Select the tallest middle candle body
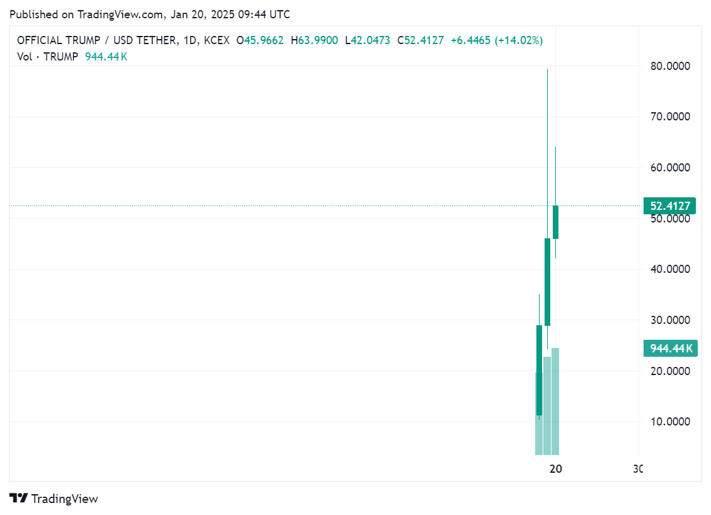Screen dimensions: 711x515 point(547,282)
